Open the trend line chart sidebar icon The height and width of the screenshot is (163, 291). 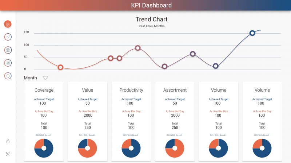[x=8, y=37]
